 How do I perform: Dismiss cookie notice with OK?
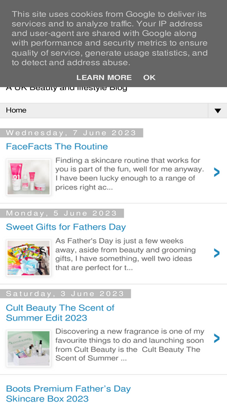click(x=150, y=78)
